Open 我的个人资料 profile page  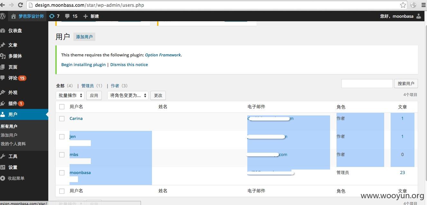coord(13,144)
